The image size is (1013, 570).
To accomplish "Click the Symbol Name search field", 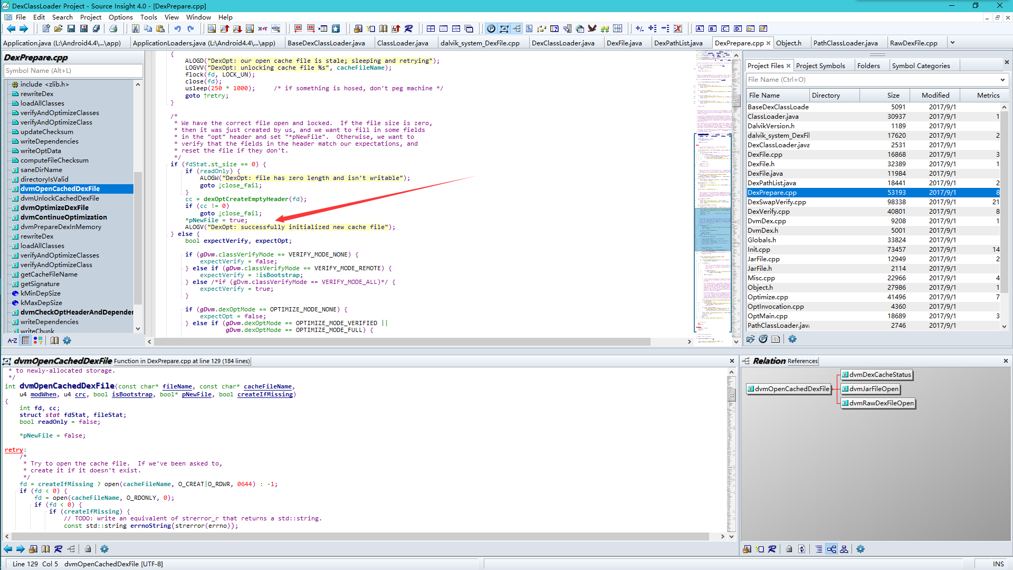I will (73, 71).
